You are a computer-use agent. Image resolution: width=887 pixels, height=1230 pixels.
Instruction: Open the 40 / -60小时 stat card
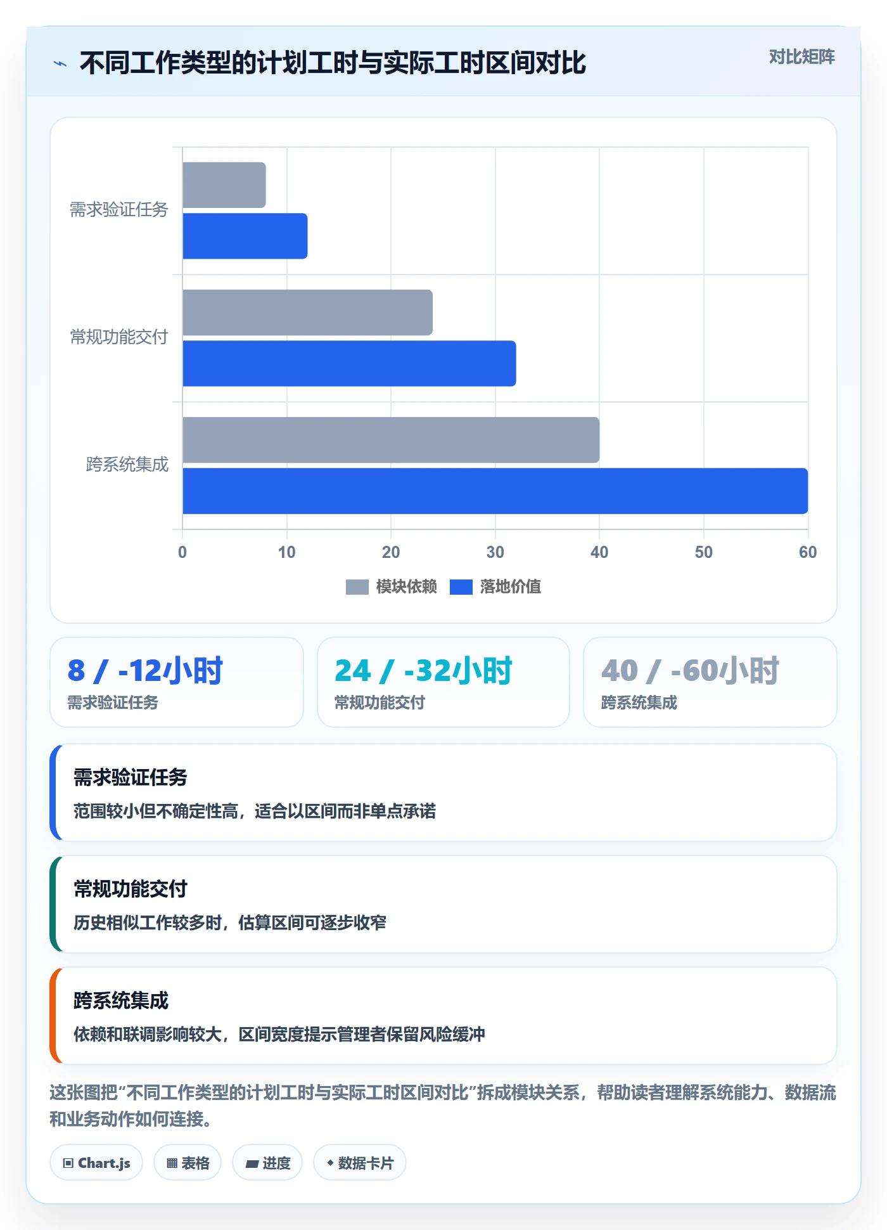pos(710,682)
